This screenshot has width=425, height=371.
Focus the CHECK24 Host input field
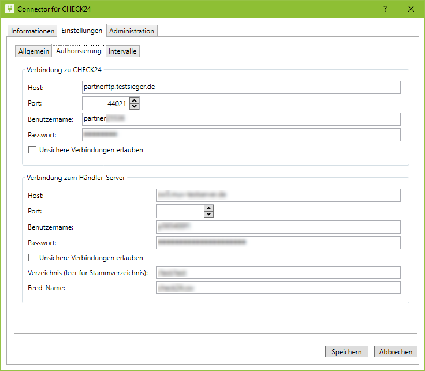241,87
